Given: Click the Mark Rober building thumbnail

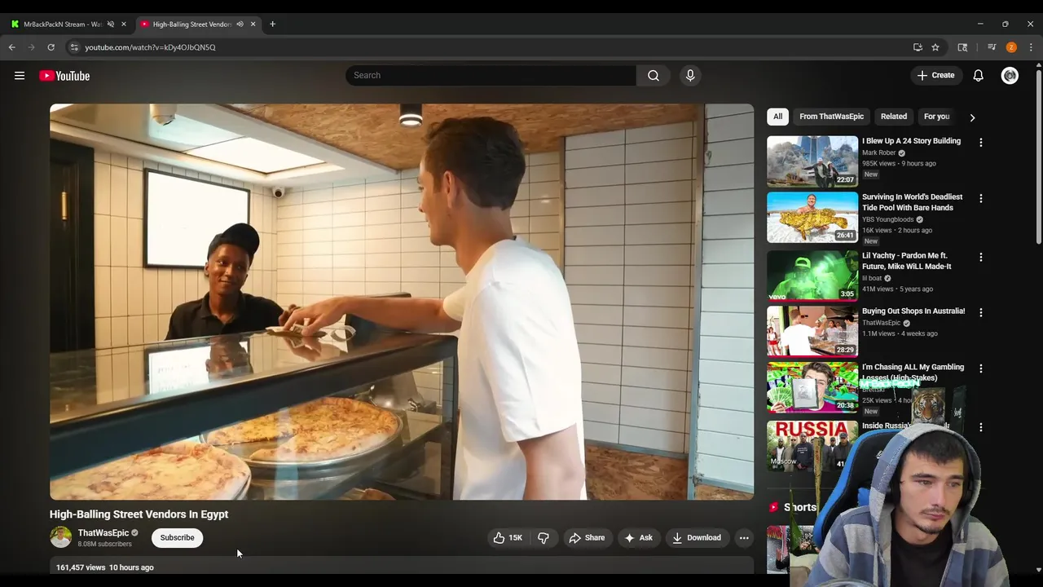Looking at the screenshot, I should pos(812,161).
